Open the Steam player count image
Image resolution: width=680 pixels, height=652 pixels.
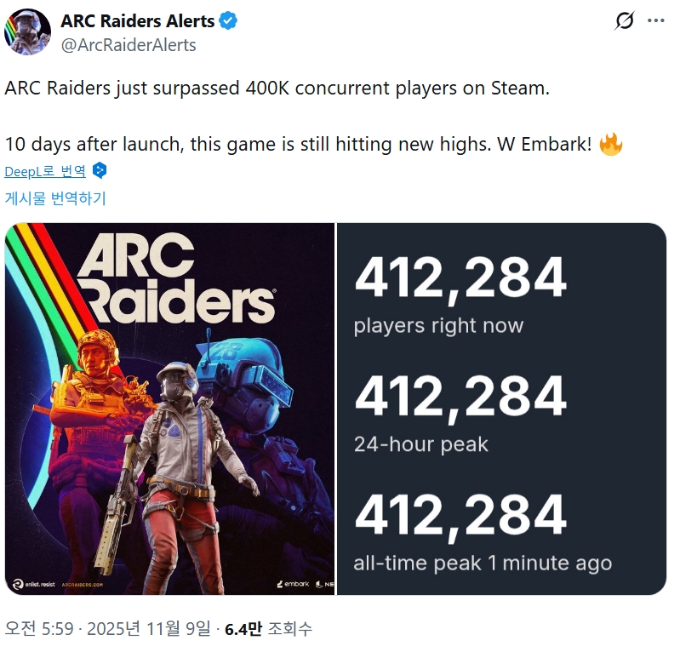501,409
